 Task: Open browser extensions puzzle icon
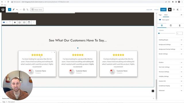pyautogui.click(x=173, y=2)
